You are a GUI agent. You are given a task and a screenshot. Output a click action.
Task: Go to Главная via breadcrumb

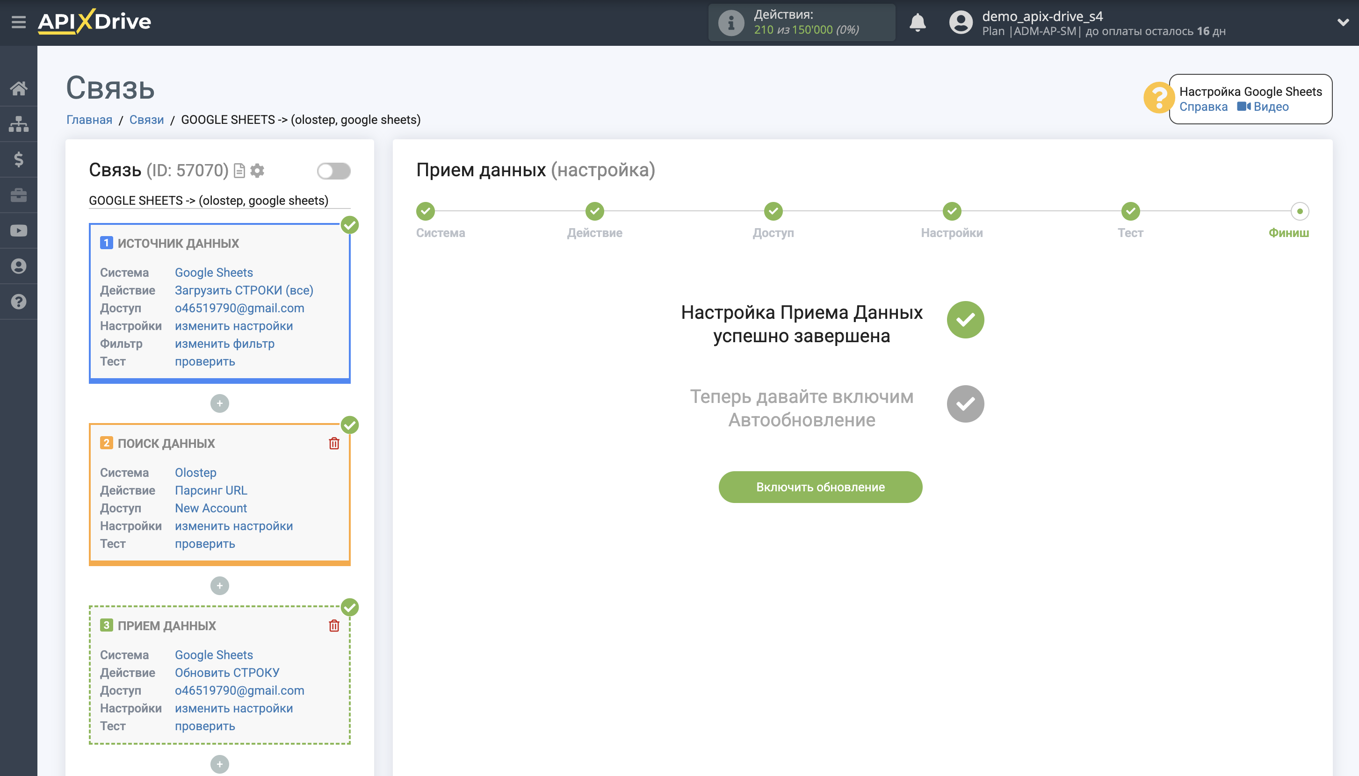[88, 119]
